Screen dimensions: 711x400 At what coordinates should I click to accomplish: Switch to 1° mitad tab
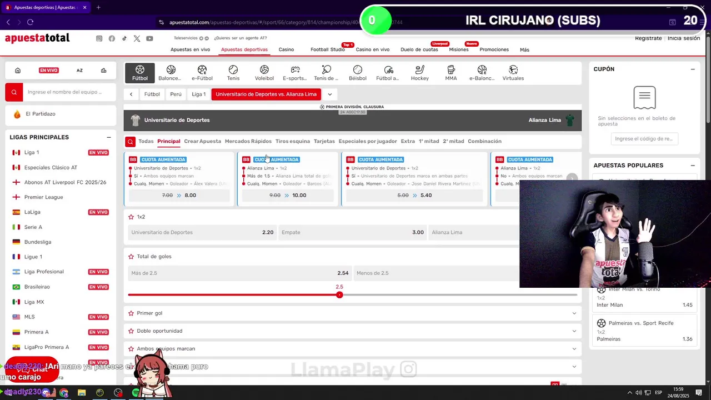click(x=429, y=142)
